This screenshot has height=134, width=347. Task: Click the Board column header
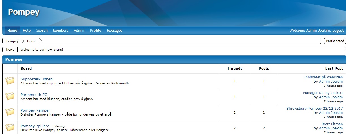pyautogui.click(x=26, y=68)
